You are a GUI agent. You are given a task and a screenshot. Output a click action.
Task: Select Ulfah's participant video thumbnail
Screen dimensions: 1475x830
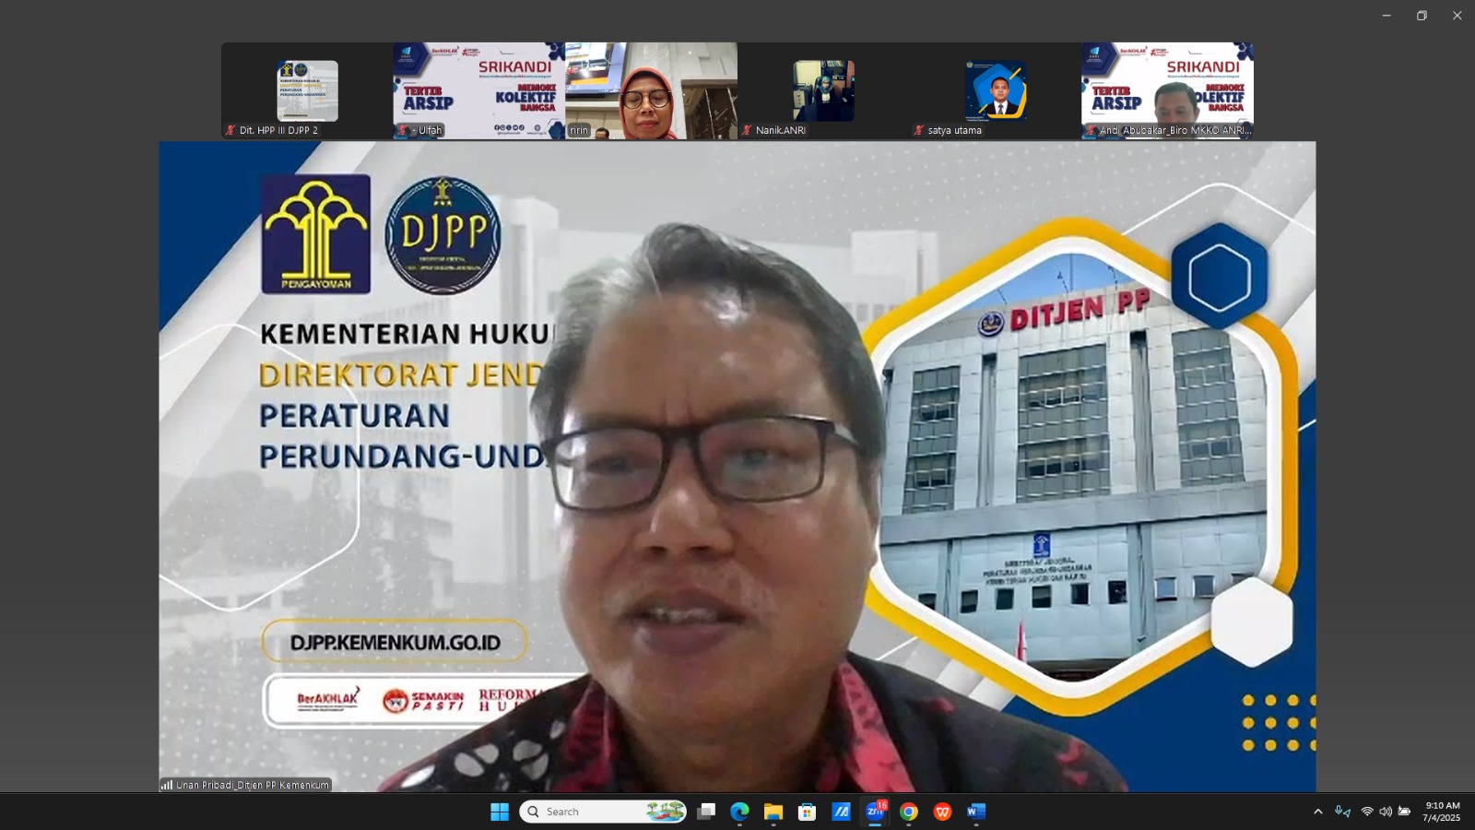478,90
